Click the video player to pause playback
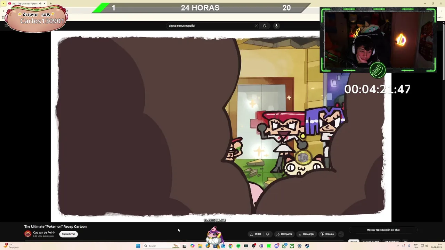 (x=221, y=126)
